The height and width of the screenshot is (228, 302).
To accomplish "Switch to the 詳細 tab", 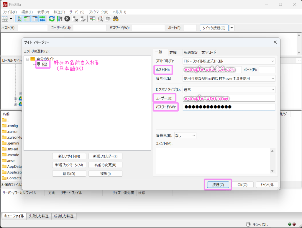I will point(173,53).
